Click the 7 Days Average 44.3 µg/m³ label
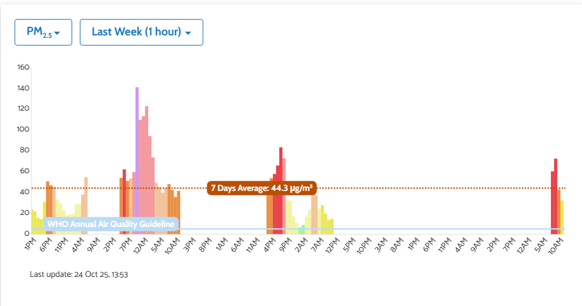Screen dimensions: 582x306 (262, 188)
